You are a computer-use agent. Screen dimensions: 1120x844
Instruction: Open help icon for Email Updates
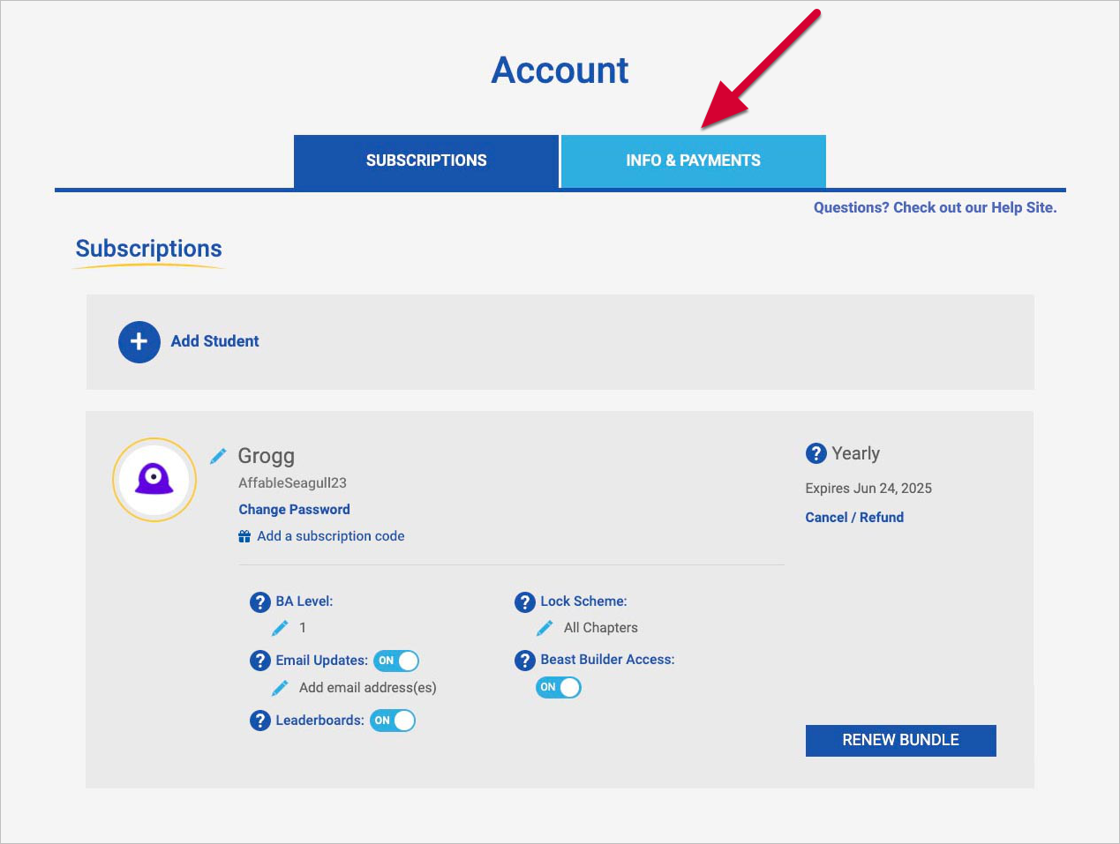[x=260, y=661]
